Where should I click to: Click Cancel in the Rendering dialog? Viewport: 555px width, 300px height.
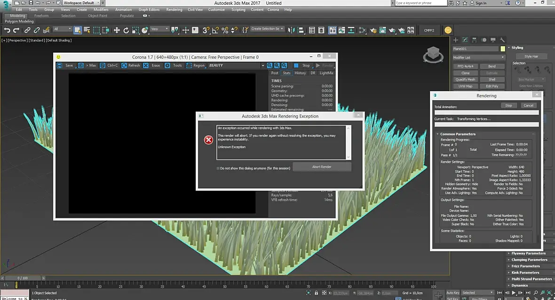pyautogui.click(x=528, y=105)
